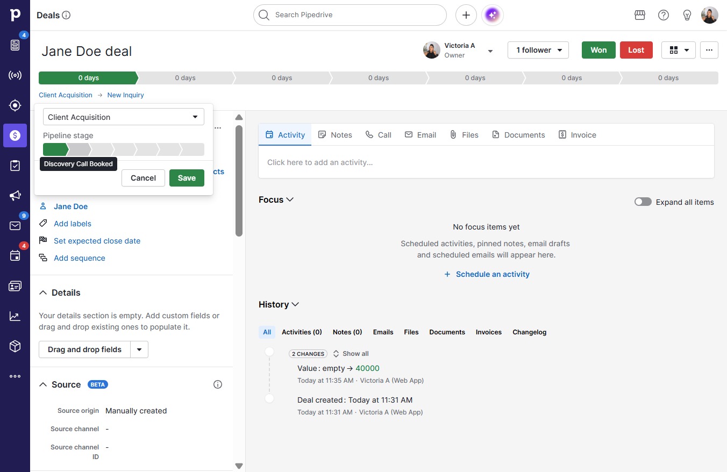Image resolution: width=727 pixels, height=472 pixels.
Task: Open the Products box sidebar icon
Action: (x=15, y=346)
